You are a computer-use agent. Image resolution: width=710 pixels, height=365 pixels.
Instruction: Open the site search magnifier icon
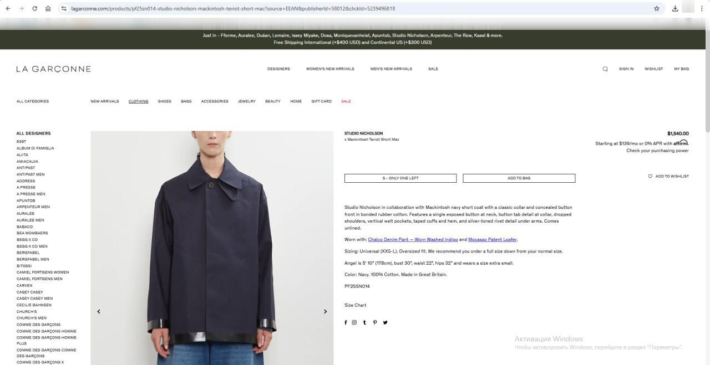coord(605,69)
